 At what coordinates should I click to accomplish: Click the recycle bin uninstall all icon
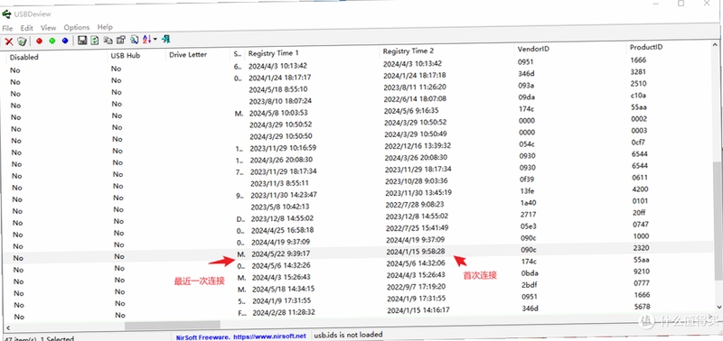click(x=22, y=41)
